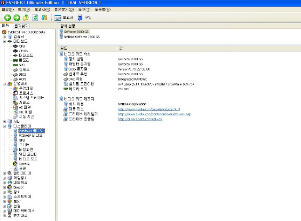
Task: Open the driveragent.com link
Action: [140, 119]
